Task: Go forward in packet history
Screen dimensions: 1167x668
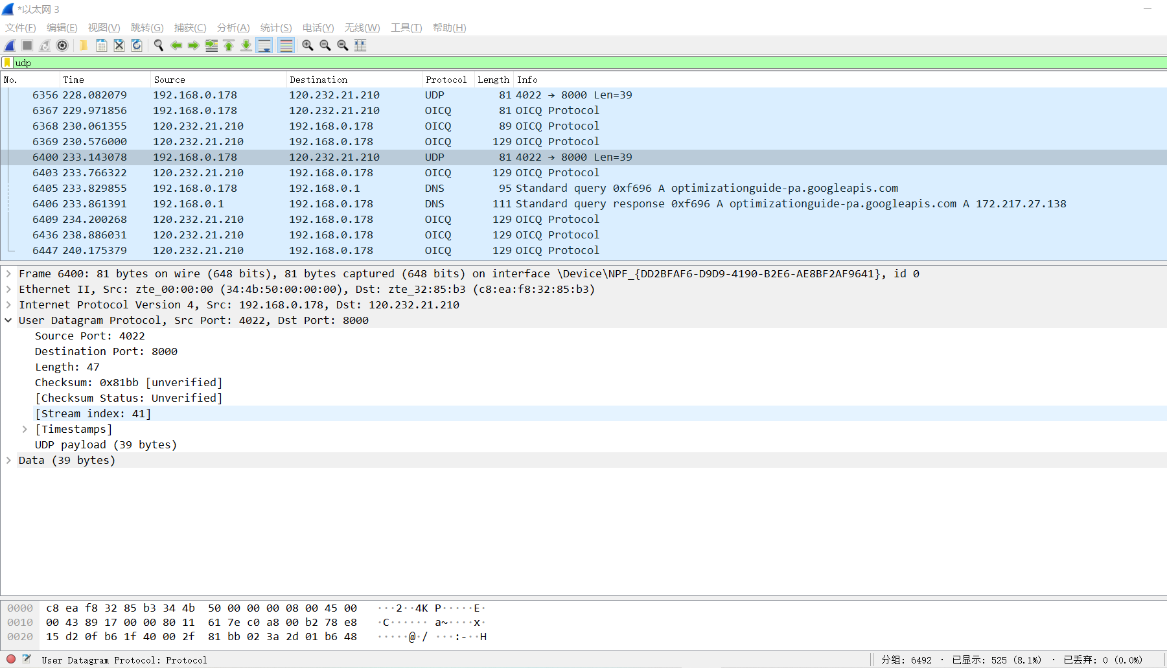Action: click(x=194, y=45)
